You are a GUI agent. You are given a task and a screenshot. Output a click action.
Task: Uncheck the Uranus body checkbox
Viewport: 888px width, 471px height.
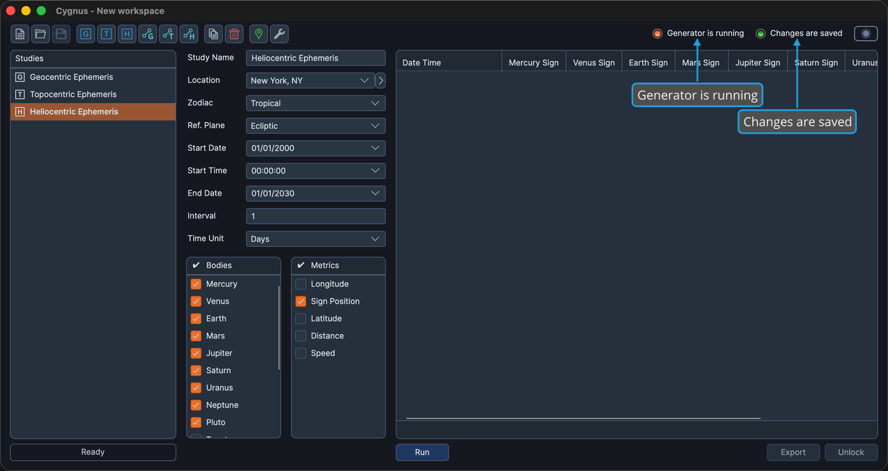click(196, 388)
